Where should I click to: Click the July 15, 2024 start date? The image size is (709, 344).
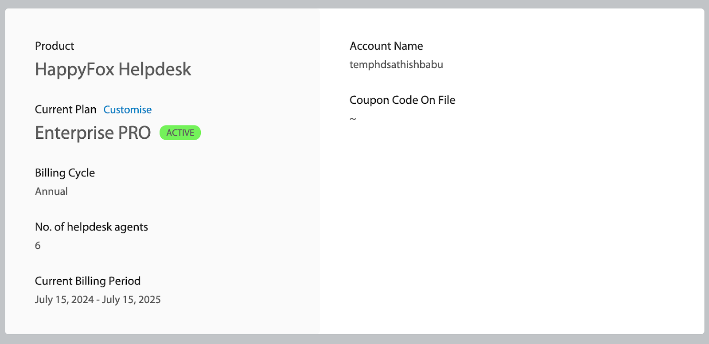click(x=64, y=300)
